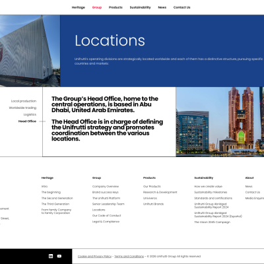Open the Heritage menu in top navigation
The width and height of the screenshot is (264, 264).
click(79, 7)
